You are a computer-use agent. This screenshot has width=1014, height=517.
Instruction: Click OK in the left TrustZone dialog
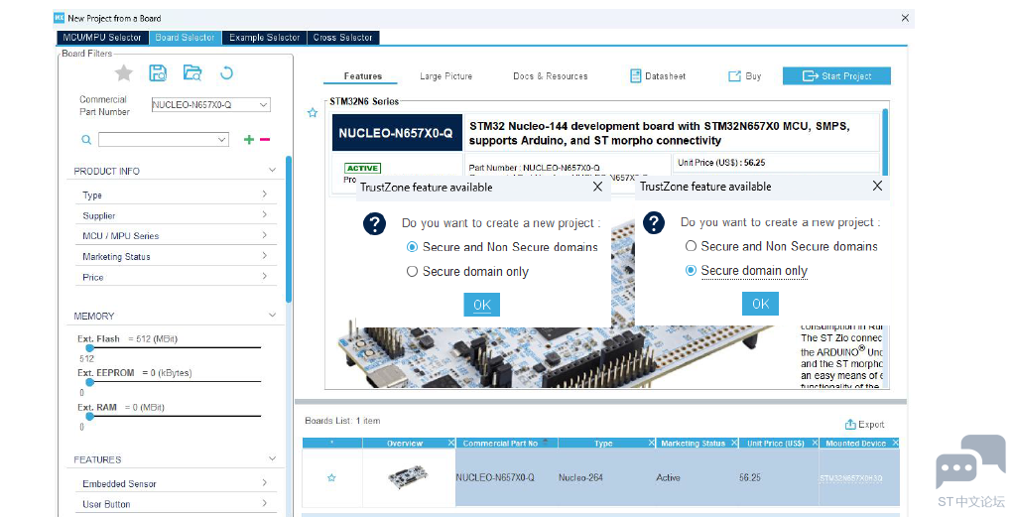click(482, 305)
